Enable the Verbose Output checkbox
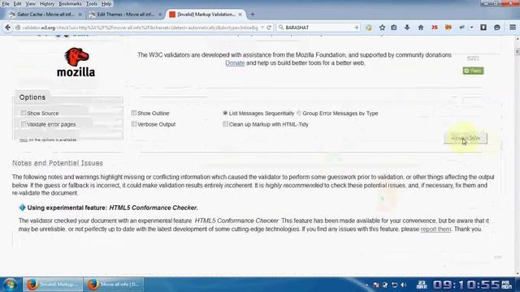 133,124
